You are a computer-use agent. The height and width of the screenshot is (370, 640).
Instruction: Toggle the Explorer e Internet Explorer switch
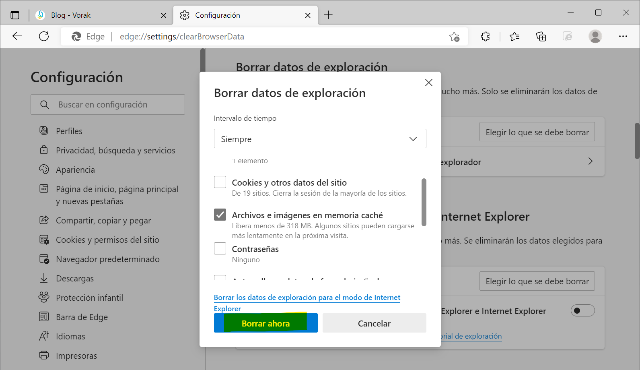pyautogui.click(x=582, y=310)
